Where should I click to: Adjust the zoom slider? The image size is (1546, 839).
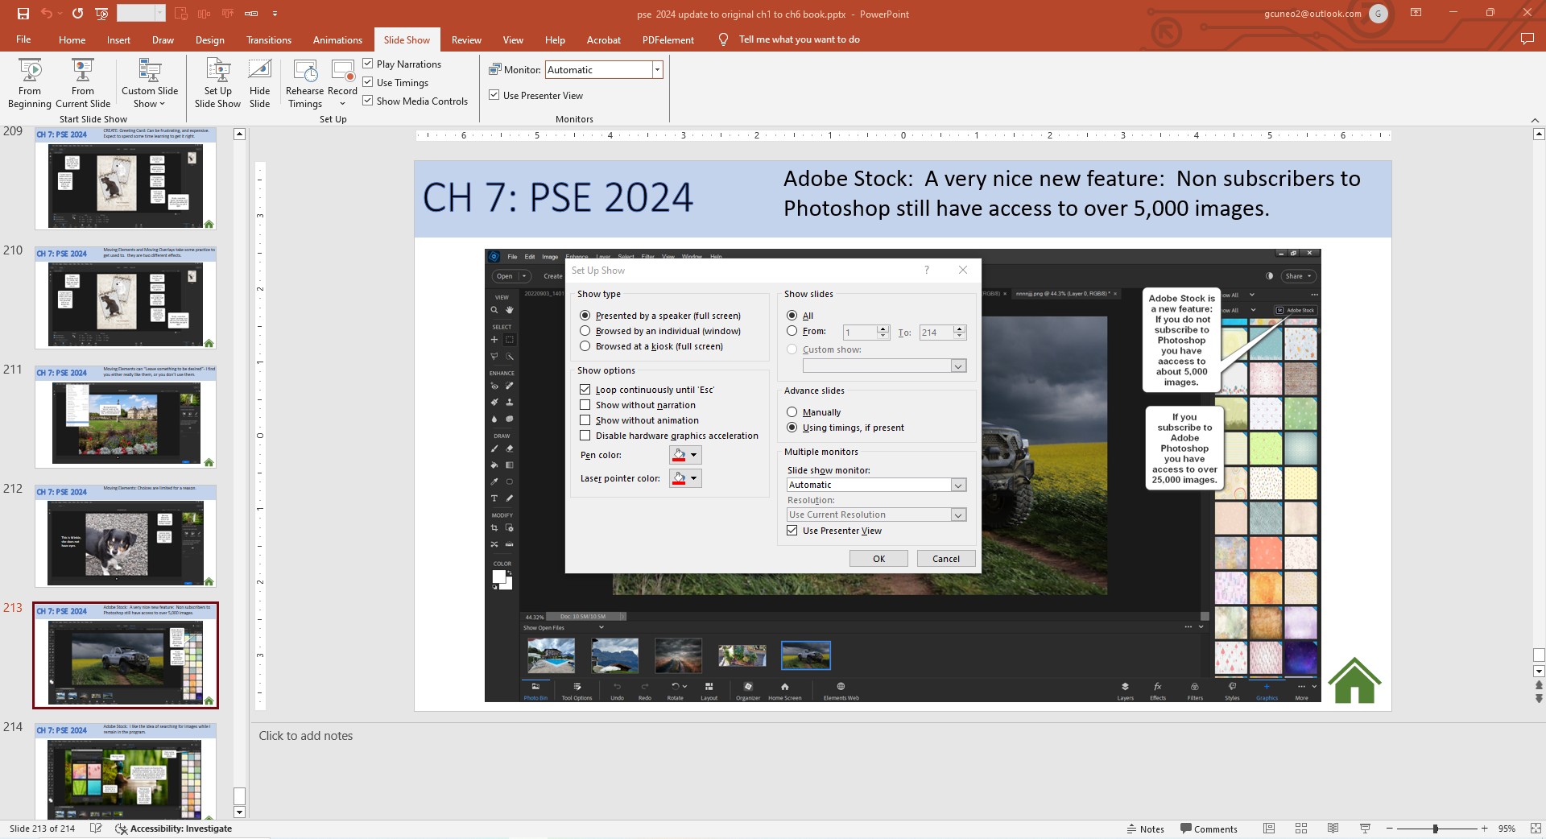[1436, 829]
